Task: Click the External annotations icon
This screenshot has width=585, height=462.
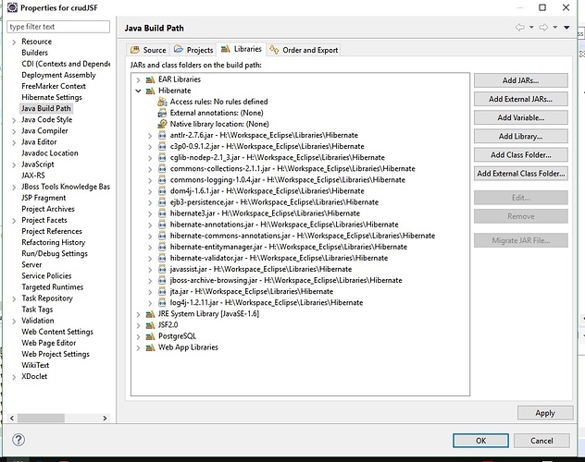Action: click(x=163, y=113)
